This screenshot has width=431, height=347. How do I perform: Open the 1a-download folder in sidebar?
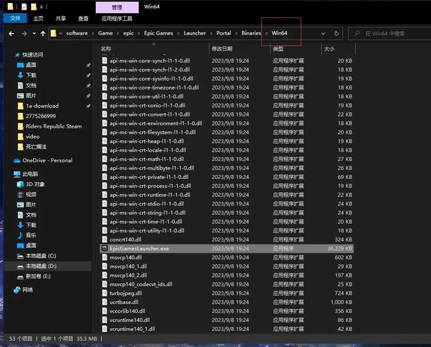coord(42,106)
